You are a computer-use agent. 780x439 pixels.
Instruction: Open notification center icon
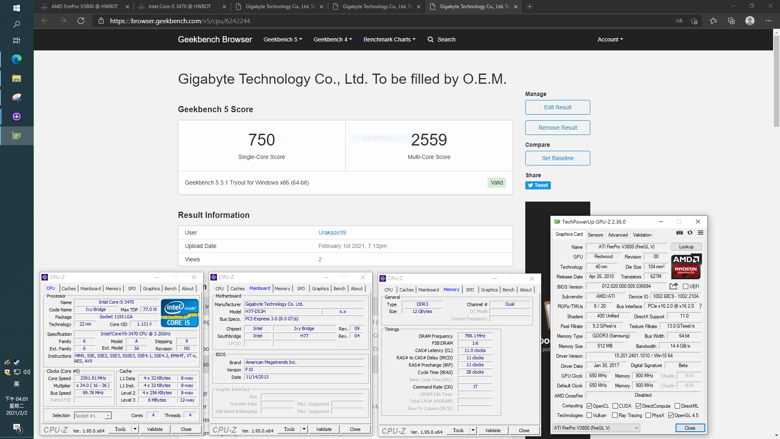(17, 427)
